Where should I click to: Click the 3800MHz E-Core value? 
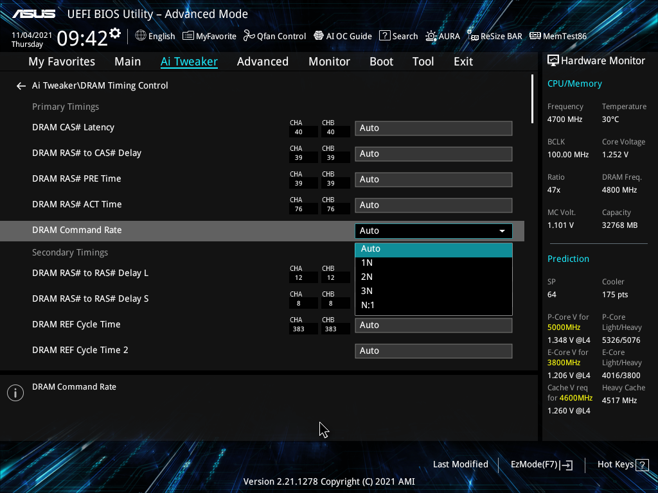point(564,363)
